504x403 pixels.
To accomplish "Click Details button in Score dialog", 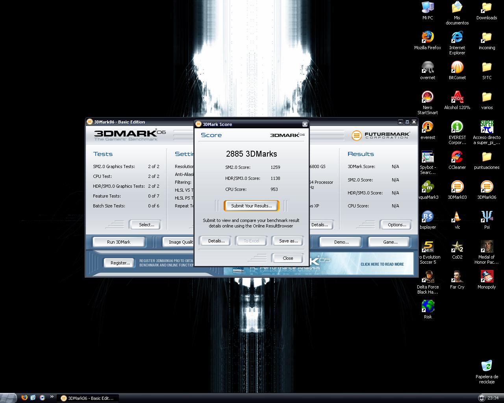I will [216, 241].
